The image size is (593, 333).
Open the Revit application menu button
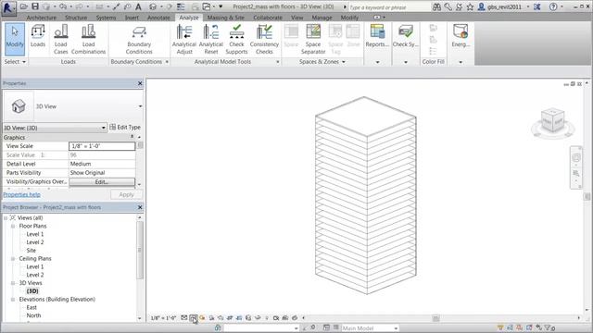(x=8, y=7)
